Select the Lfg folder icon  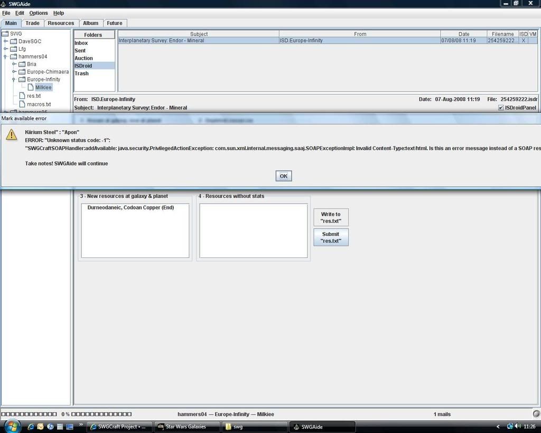13,49
